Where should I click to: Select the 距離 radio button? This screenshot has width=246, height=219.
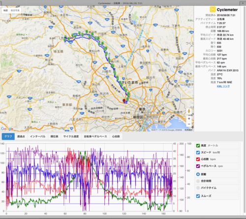pos(198,174)
